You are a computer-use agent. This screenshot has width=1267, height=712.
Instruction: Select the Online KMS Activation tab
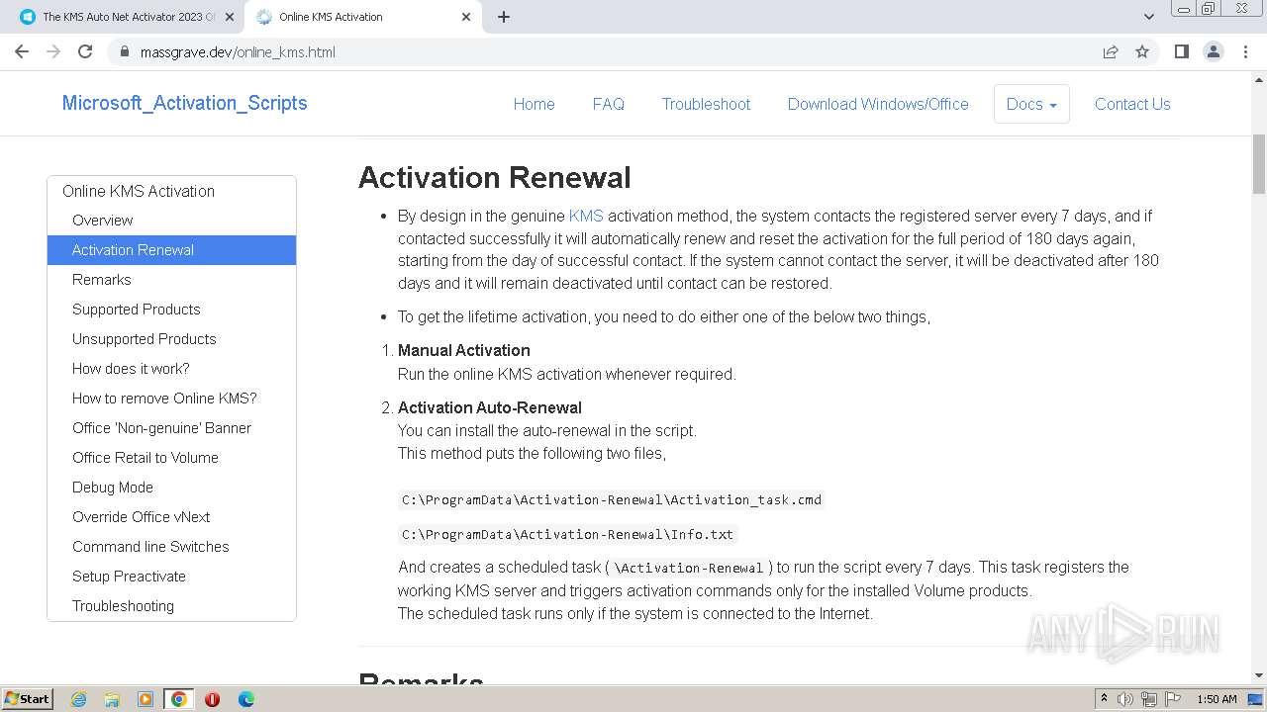(x=364, y=17)
